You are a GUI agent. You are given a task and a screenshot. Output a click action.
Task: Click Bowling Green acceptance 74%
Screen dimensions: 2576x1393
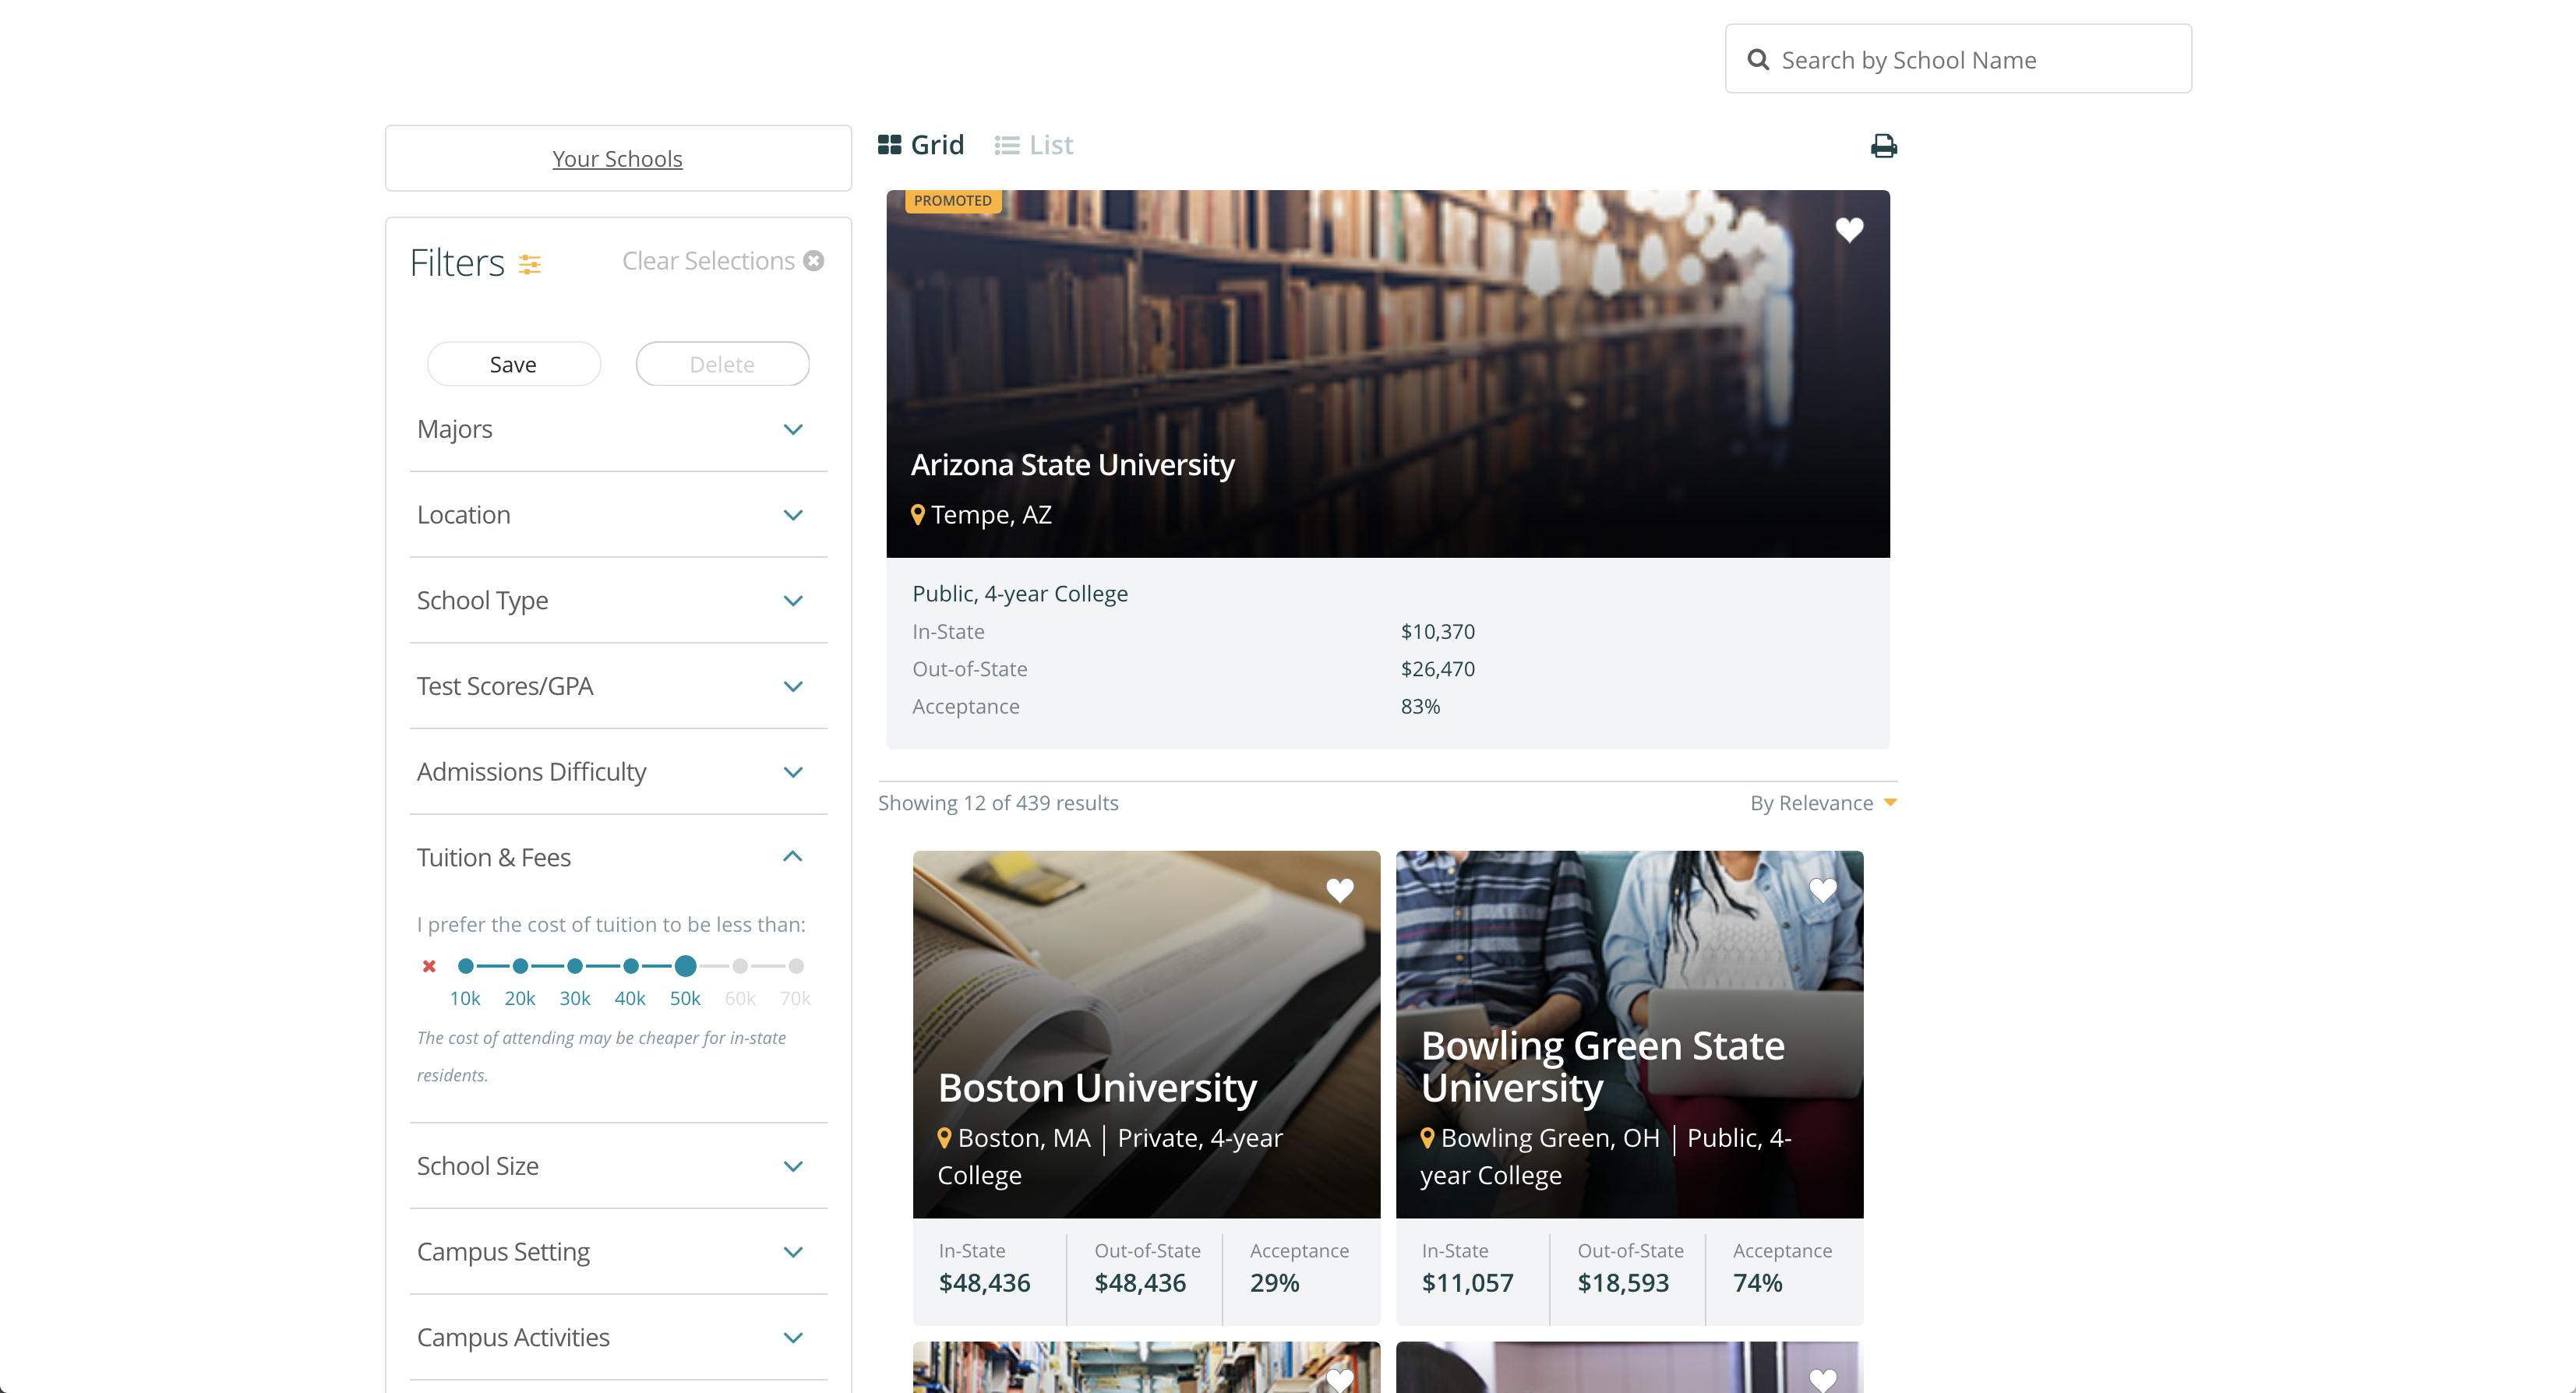pos(1757,1283)
